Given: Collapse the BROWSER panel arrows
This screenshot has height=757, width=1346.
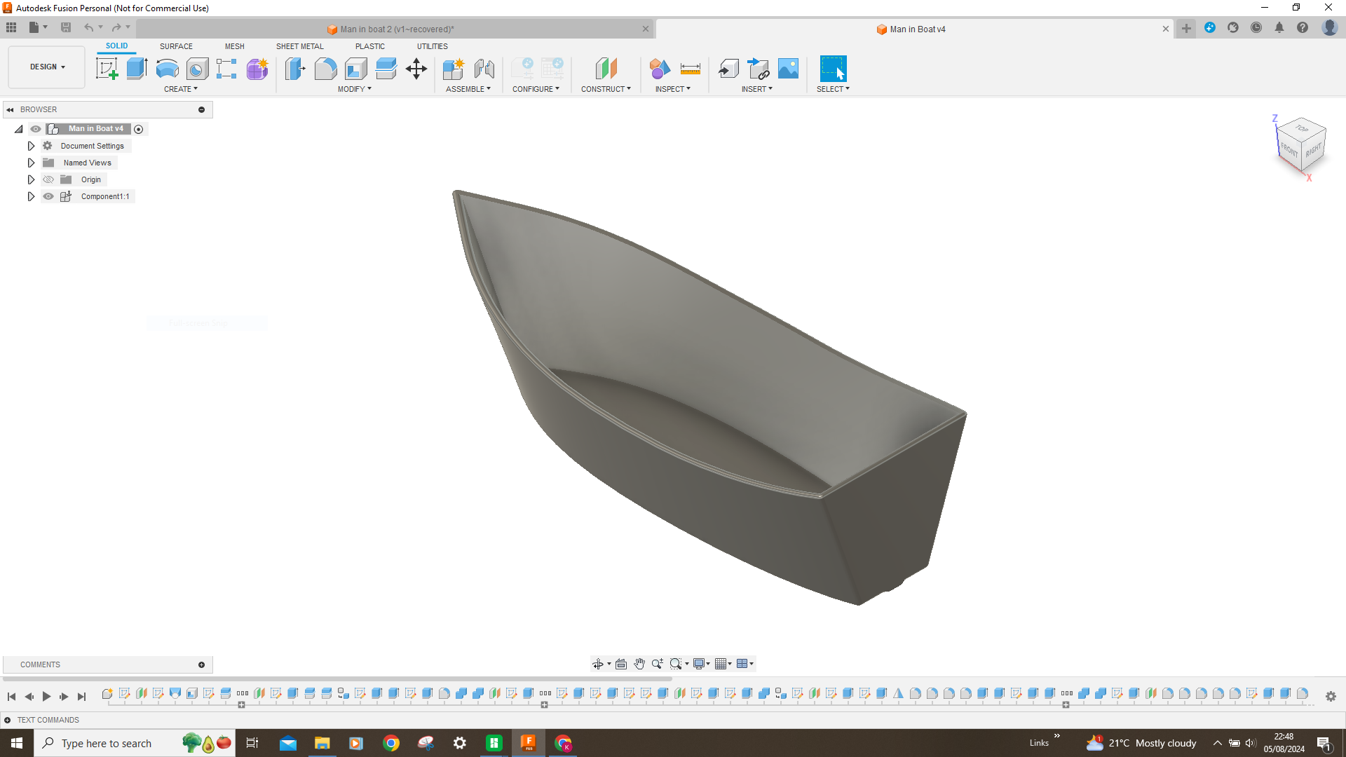Looking at the screenshot, I should [x=11, y=110].
